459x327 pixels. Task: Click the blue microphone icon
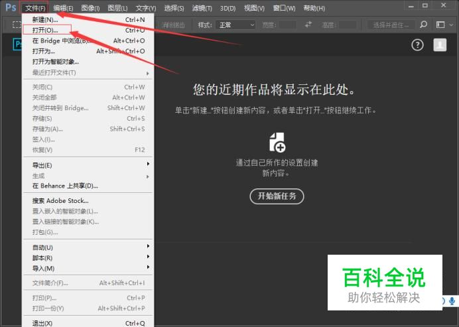(452, 300)
